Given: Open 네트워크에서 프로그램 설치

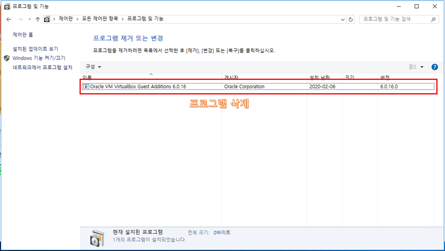Looking at the screenshot, I should 42,68.
